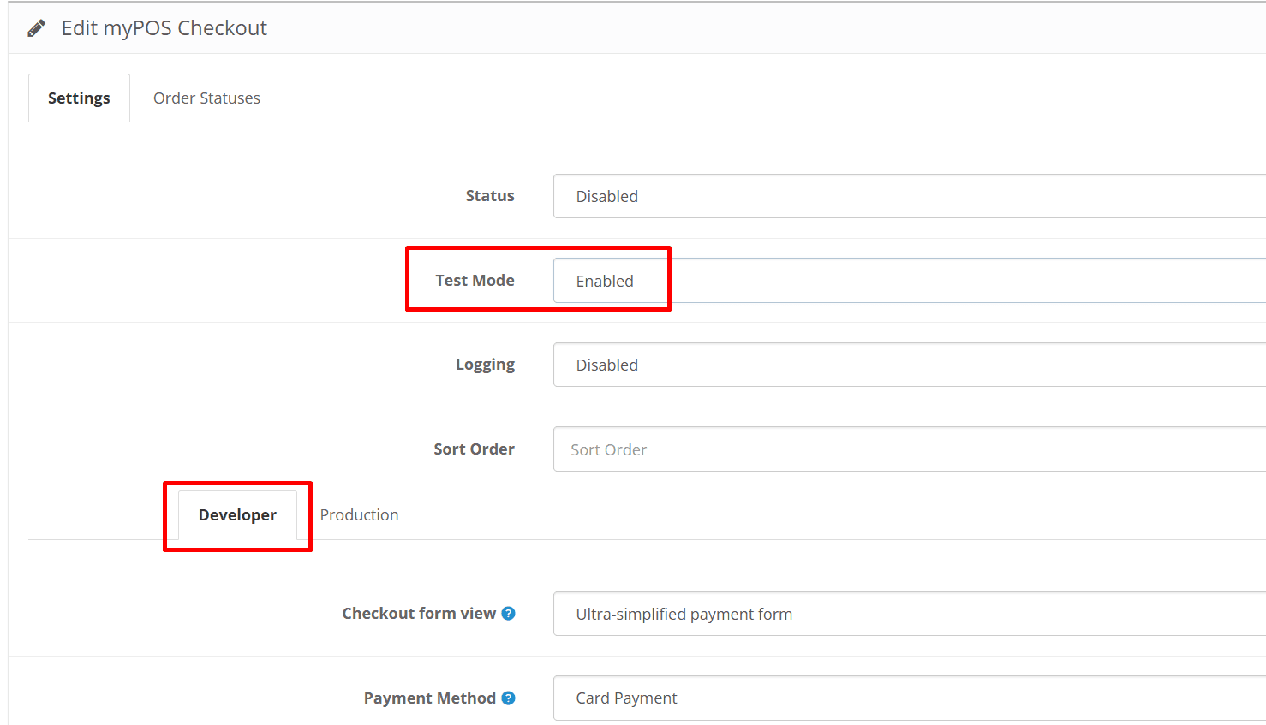Click the Payment Method label text
The width and height of the screenshot is (1266, 725).
pyautogui.click(x=429, y=698)
